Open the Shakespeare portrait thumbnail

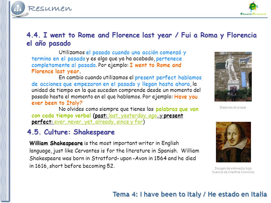pos(233,142)
